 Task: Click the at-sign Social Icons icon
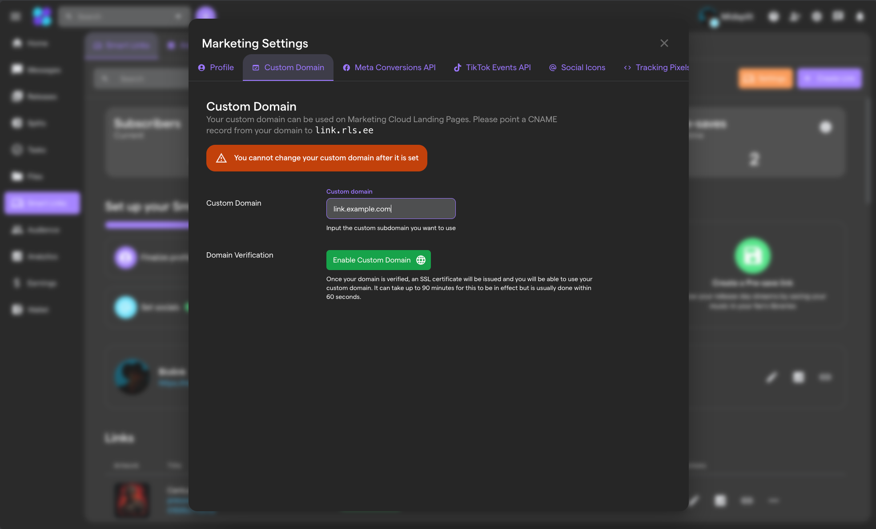click(x=553, y=68)
